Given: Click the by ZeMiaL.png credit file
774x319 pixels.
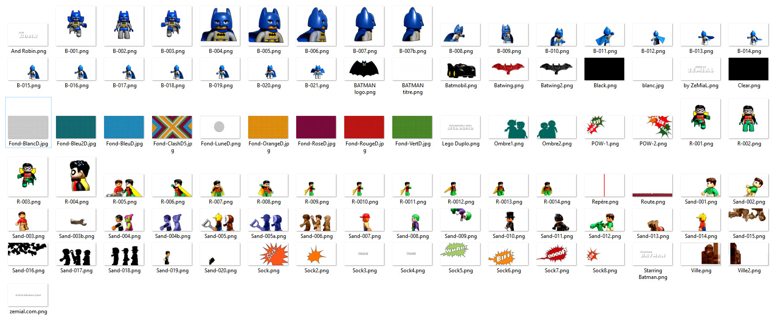Looking at the screenshot, I should pos(701,69).
